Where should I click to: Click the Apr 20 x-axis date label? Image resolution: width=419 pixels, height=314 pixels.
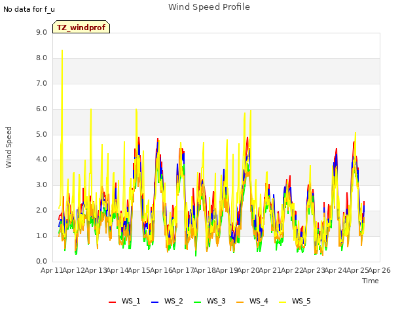[248, 270]
